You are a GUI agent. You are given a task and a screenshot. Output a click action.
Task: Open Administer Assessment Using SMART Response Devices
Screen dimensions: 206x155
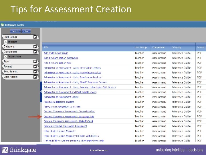pyautogui.click(x=75, y=82)
